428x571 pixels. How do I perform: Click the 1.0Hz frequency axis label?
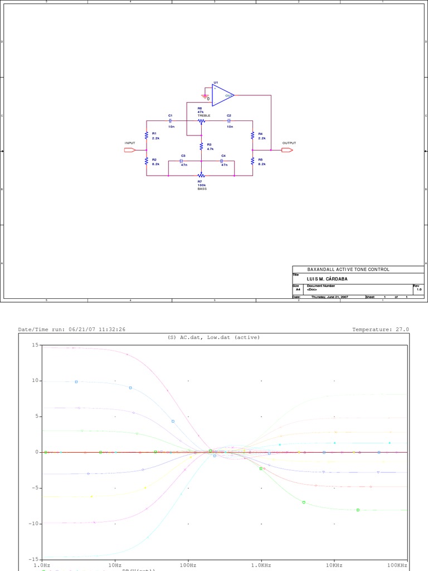pos(42,565)
